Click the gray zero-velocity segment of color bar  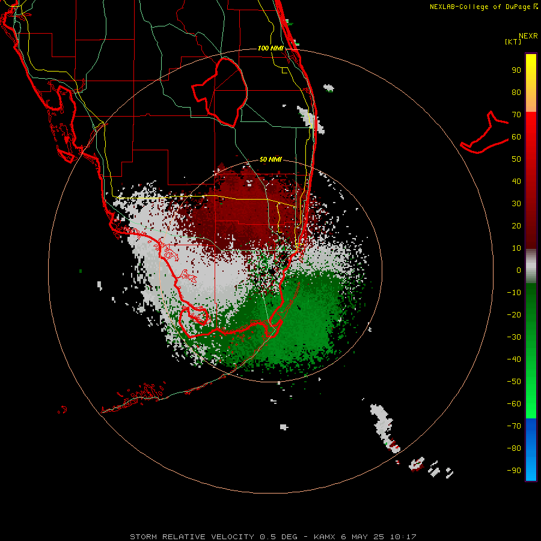coord(531,266)
